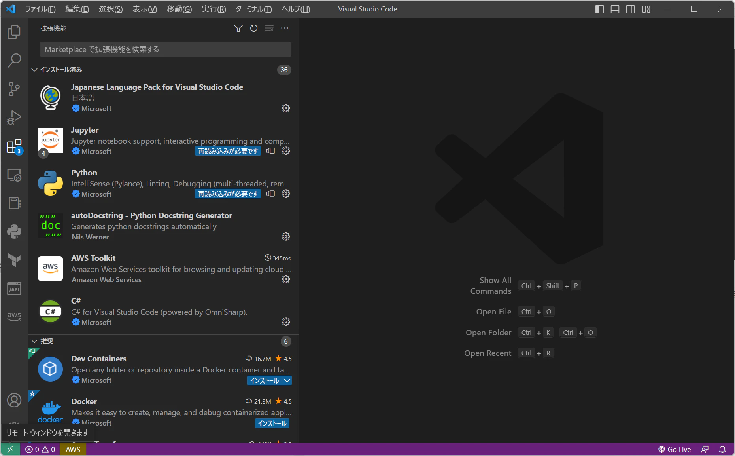Open the ファイル(F) menu
The image size is (735, 456).
click(40, 9)
